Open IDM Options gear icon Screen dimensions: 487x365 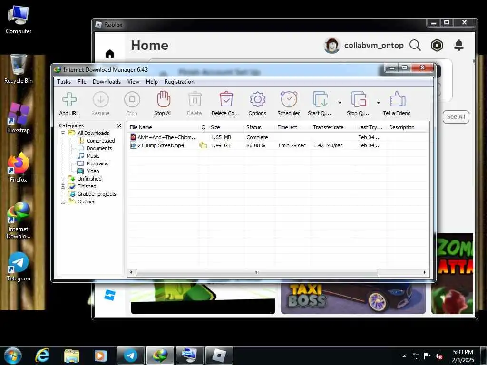[x=257, y=100]
